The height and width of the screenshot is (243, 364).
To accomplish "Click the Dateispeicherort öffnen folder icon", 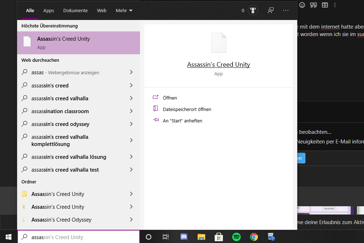I will (x=155, y=108).
